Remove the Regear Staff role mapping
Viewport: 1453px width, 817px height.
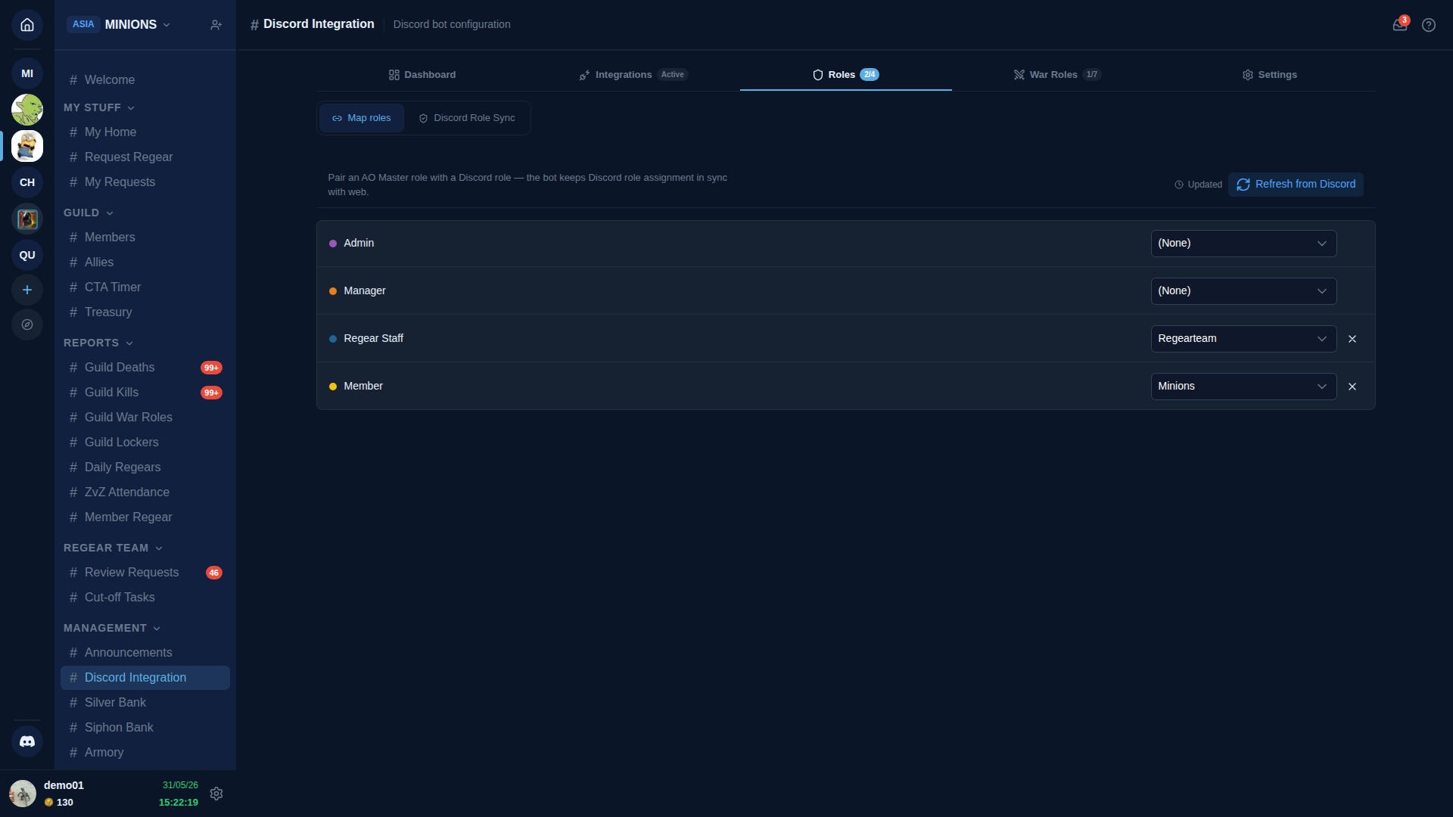point(1352,339)
